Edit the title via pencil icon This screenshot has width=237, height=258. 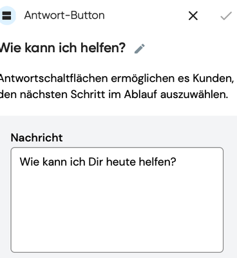[140, 48]
